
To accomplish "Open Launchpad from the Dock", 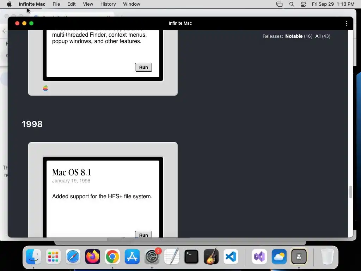I will pos(53,257).
